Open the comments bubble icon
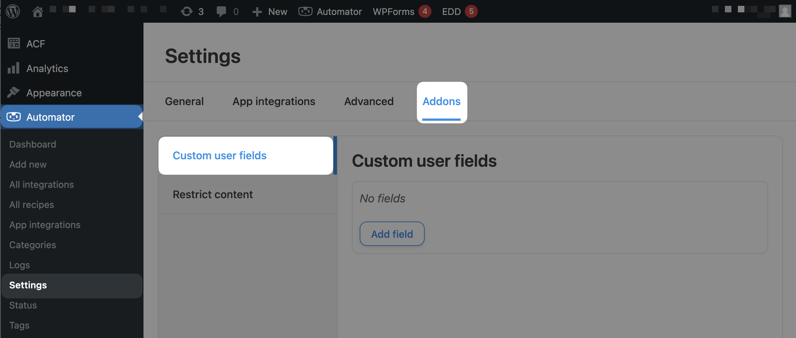Viewport: 796px width, 338px height. (x=221, y=12)
